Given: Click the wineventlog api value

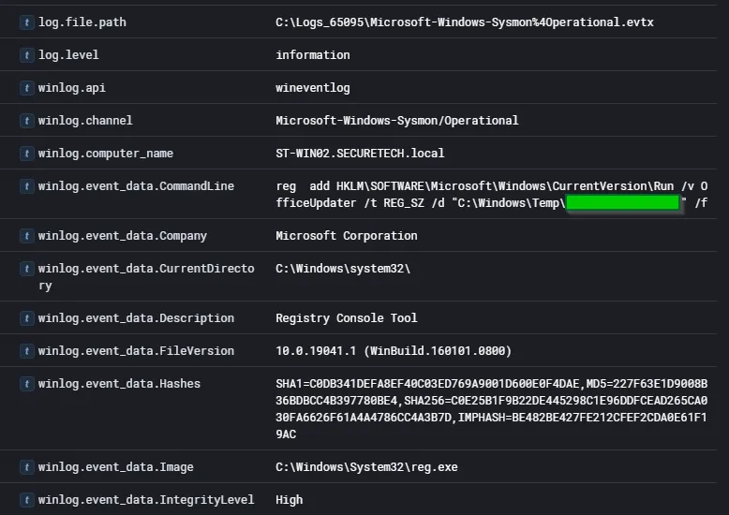Looking at the screenshot, I should coord(312,88).
